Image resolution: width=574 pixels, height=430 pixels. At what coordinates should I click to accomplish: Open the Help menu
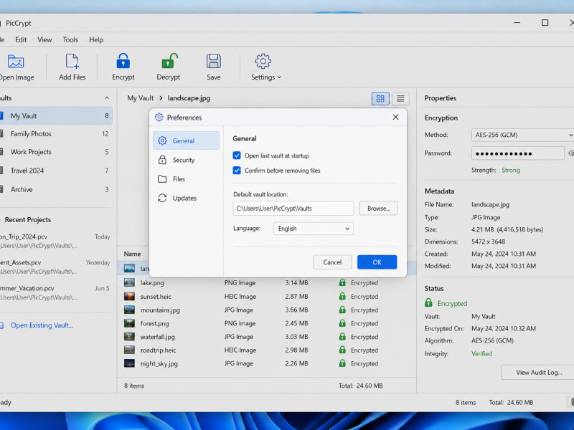pyautogui.click(x=96, y=39)
